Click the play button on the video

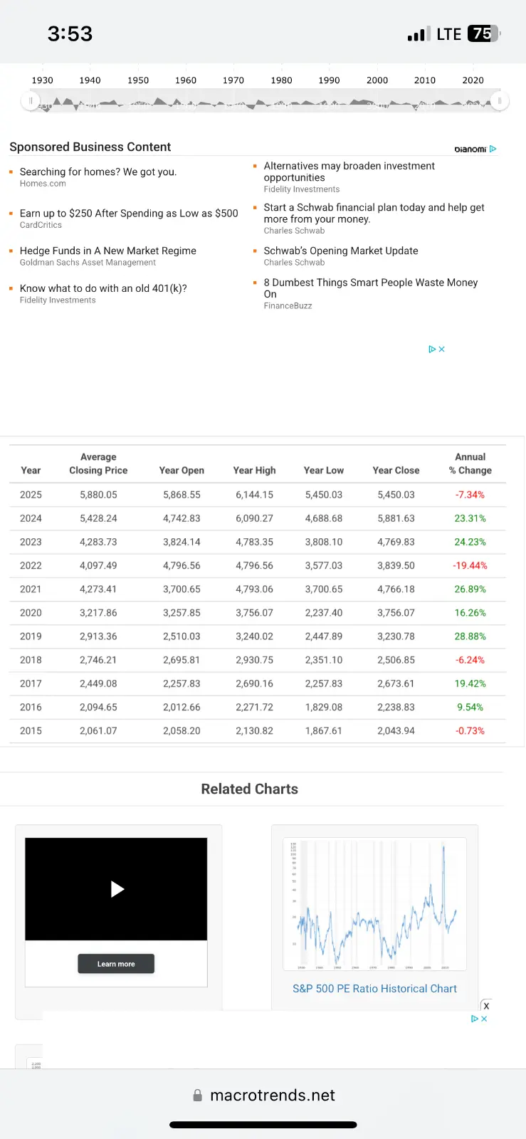(x=117, y=888)
